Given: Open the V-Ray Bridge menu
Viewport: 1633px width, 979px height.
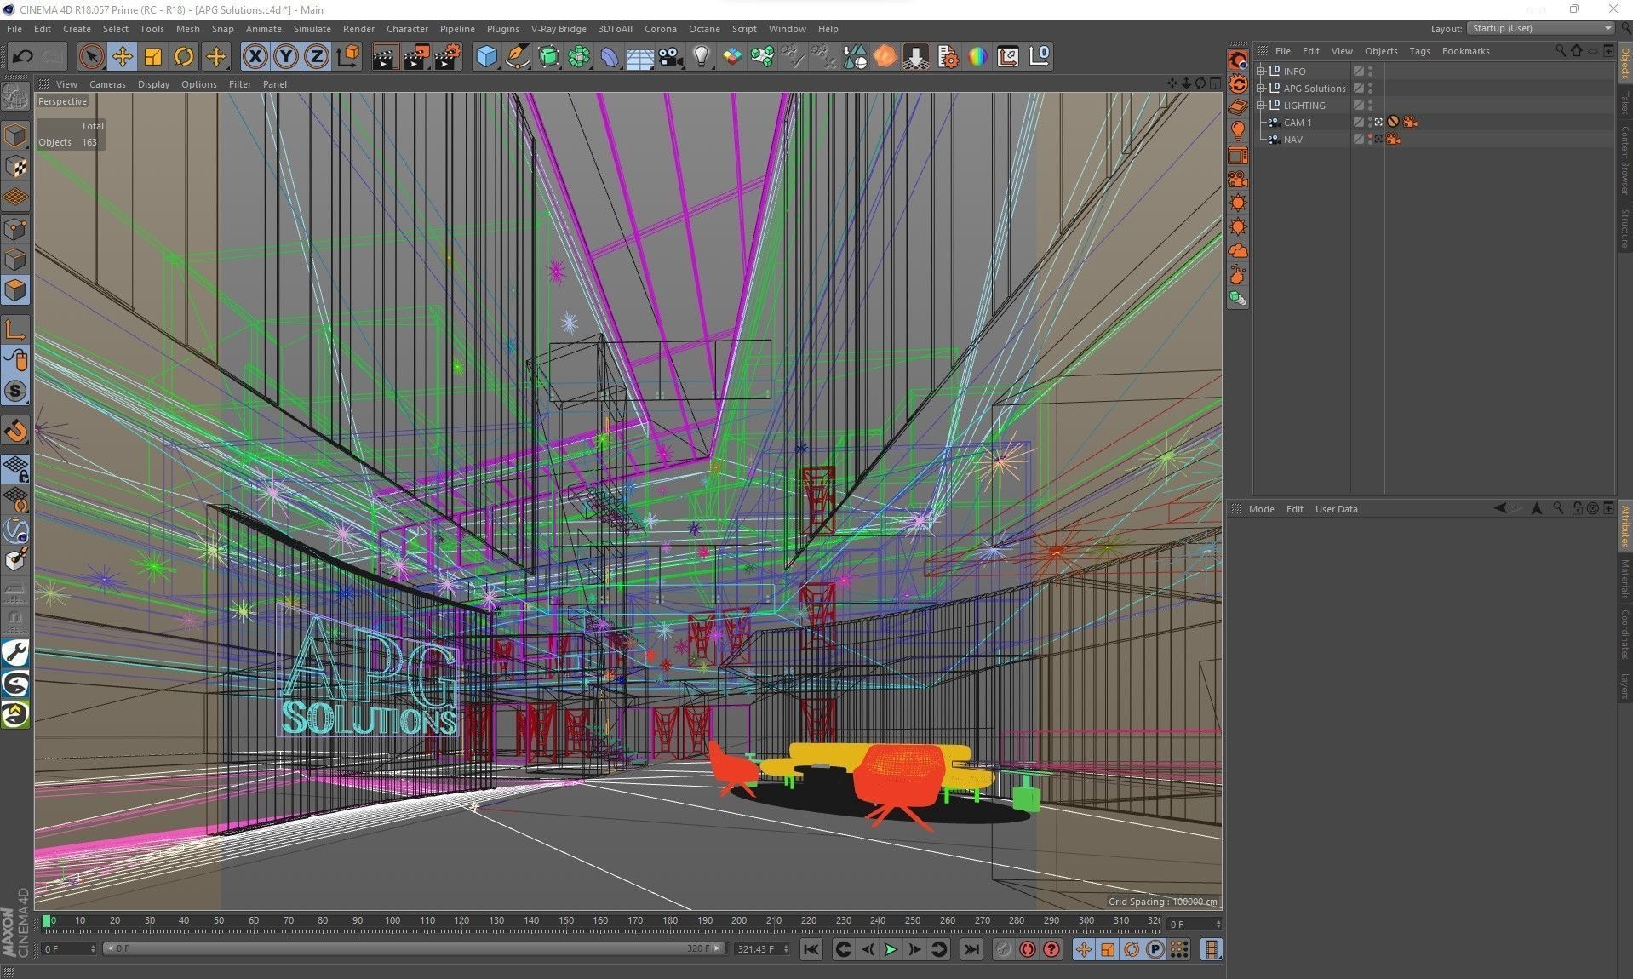Looking at the screenshot, I should click(x=559, y=29).
